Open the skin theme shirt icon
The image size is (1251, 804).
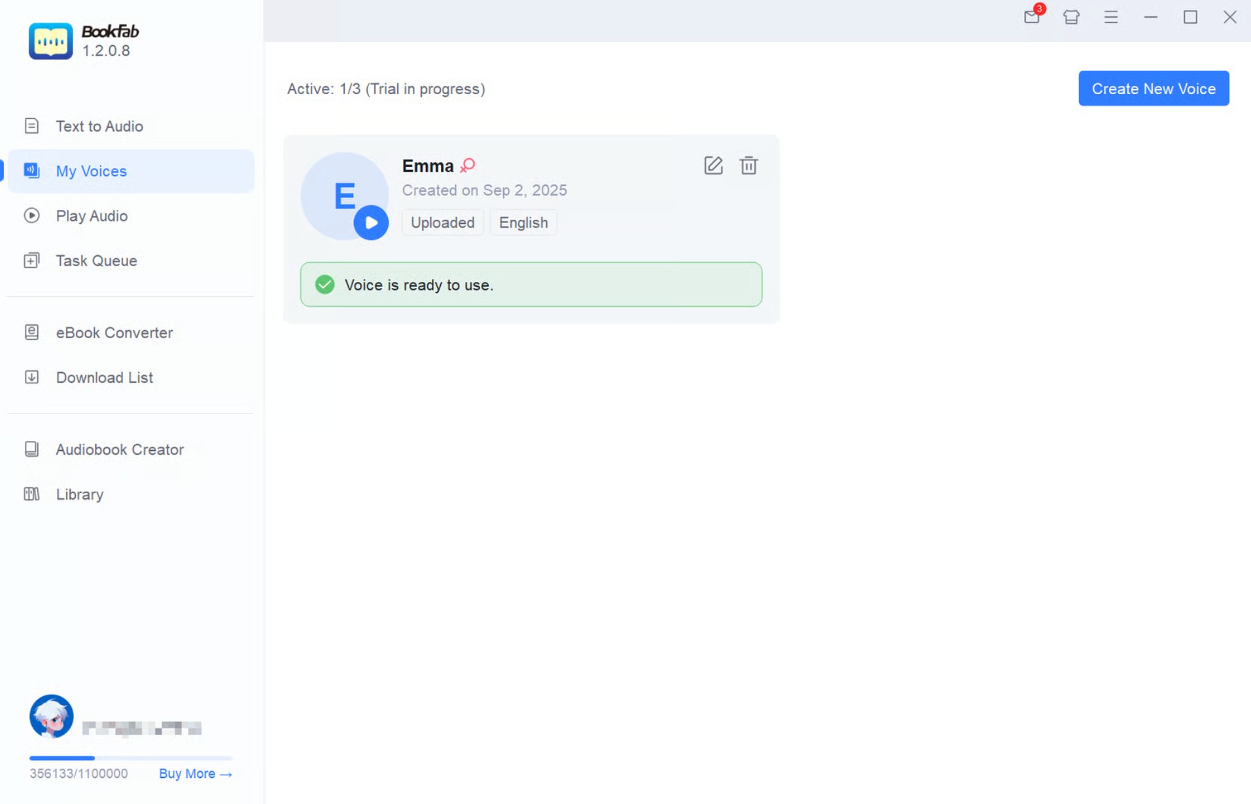point(1071,17)
